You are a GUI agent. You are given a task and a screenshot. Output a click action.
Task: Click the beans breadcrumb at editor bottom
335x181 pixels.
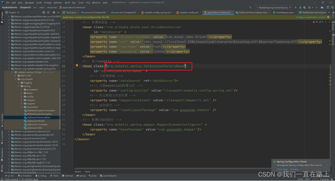(x=78, y=172)
